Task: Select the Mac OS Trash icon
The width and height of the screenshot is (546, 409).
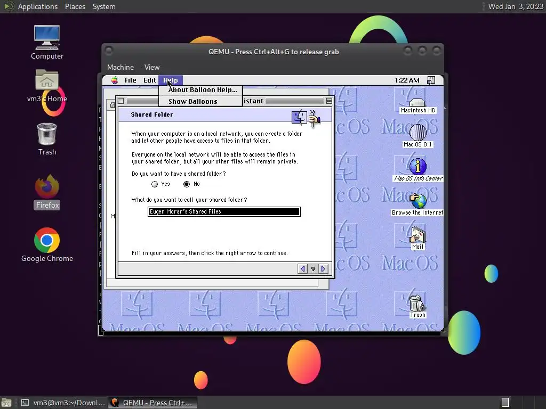Action: click(x=417, y=306)
